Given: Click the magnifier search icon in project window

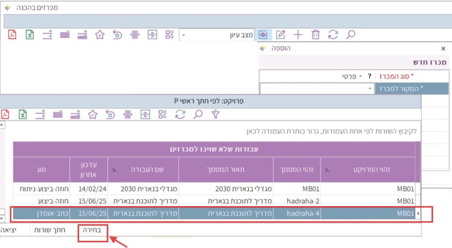Looking at the screenshot, I should pos(198,115).
